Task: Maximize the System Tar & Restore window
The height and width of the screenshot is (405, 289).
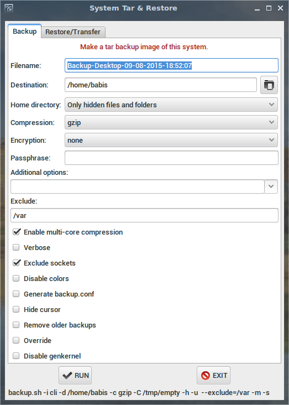Action: (269, 8)
